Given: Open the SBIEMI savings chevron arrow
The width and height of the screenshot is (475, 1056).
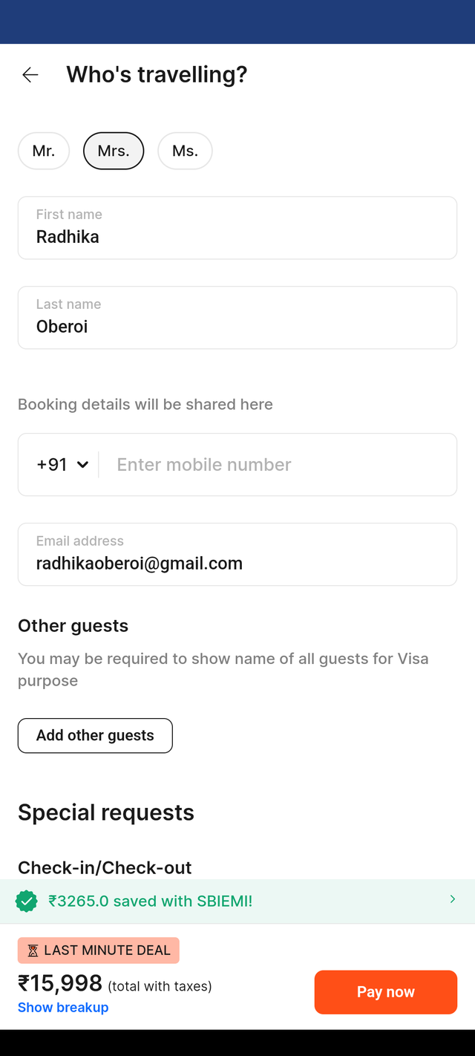Looking at the screenshot, I should point(453,899).
